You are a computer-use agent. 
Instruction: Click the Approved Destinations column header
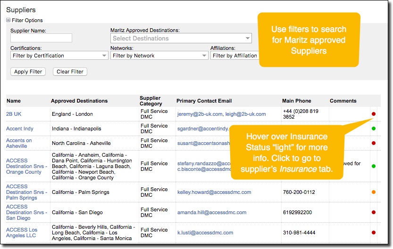tap(79, 101)
